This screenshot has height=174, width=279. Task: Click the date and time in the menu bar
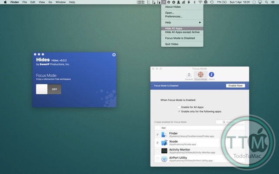pyautogui.click(x=240, y=2)
